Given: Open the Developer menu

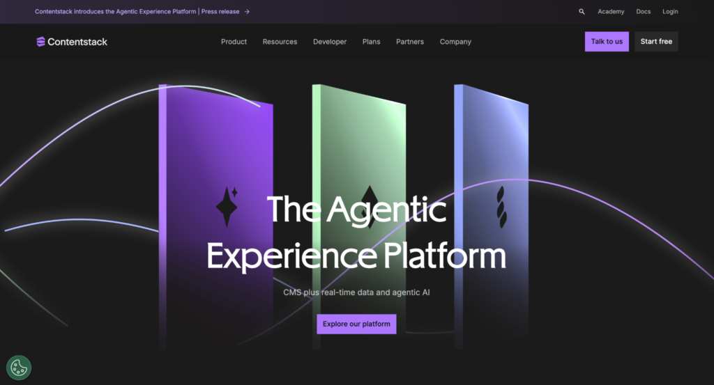Looking at the screenshot, I should [x=330, y=42].
